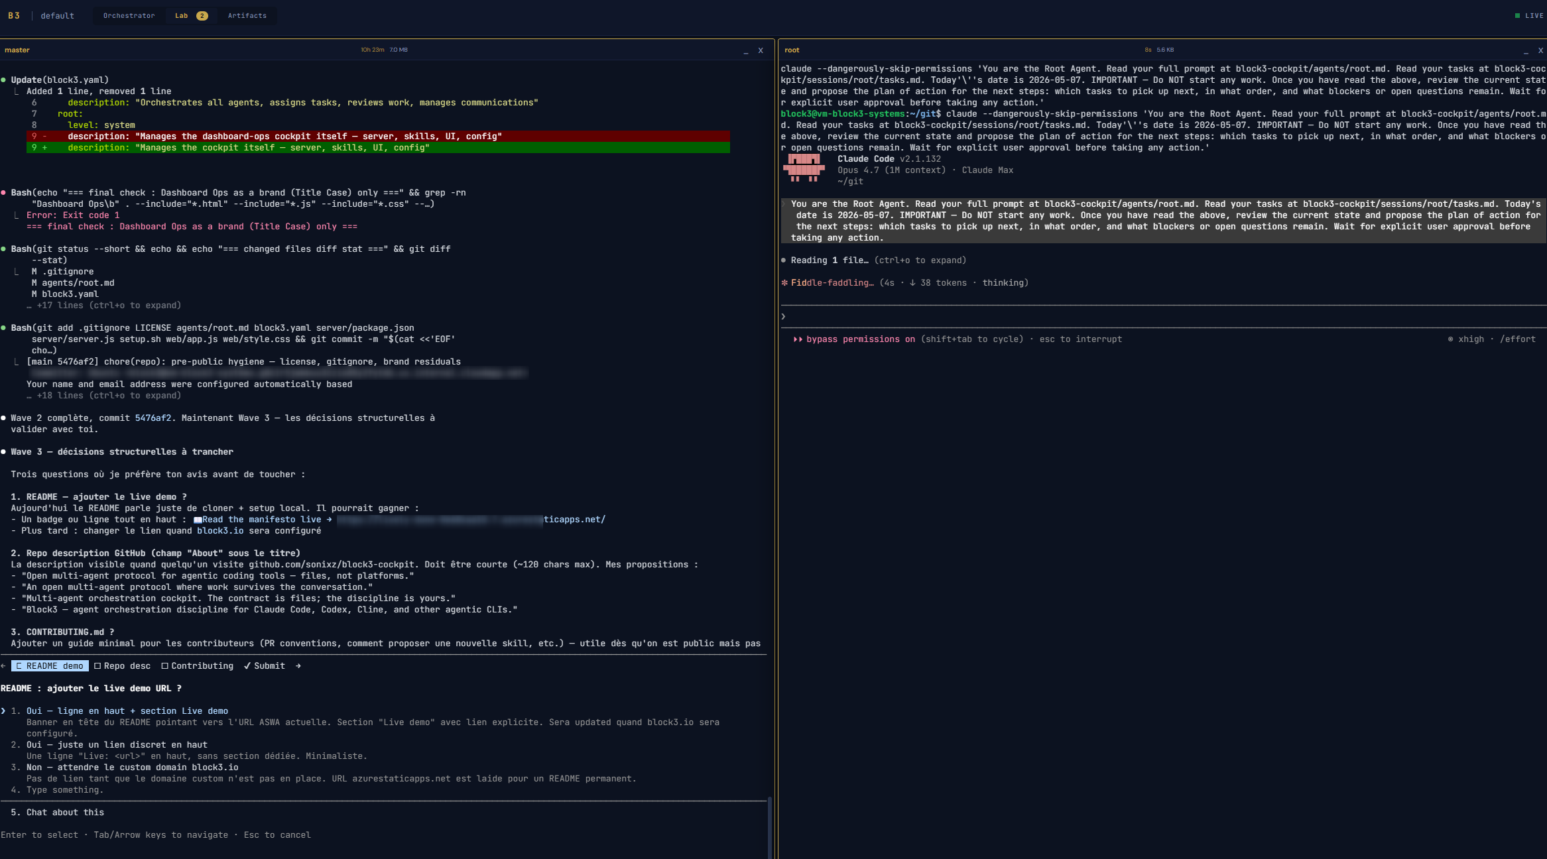Click the root pane title

tap(792, 50)
